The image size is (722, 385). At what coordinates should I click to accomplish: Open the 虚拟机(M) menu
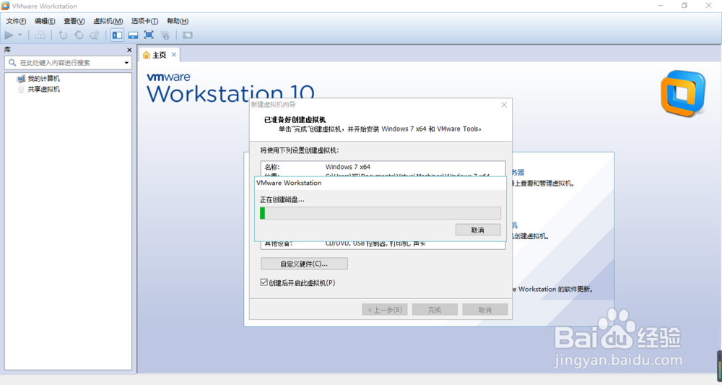tap(108, 21)
